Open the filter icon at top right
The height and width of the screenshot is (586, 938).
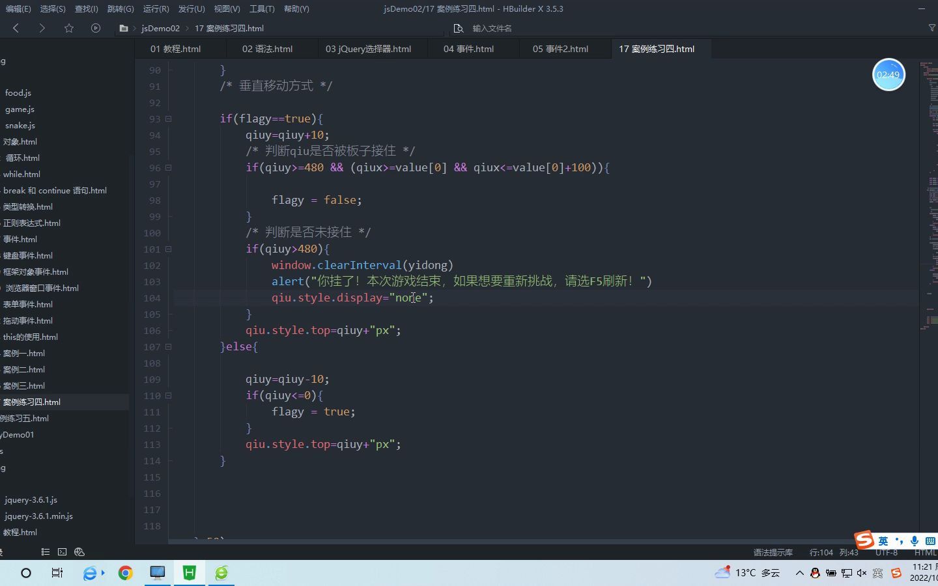(932, 28)
